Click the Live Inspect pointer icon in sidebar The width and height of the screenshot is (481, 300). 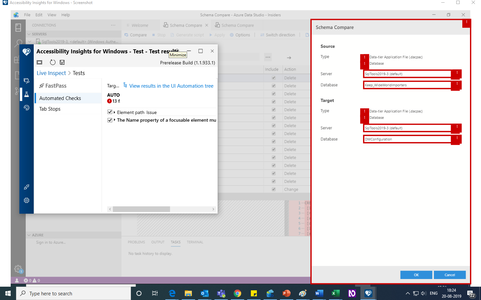[x=26, y=81]
